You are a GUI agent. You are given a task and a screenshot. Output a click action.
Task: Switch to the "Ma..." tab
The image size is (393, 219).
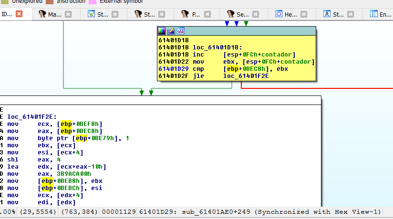tap(51, 14)
